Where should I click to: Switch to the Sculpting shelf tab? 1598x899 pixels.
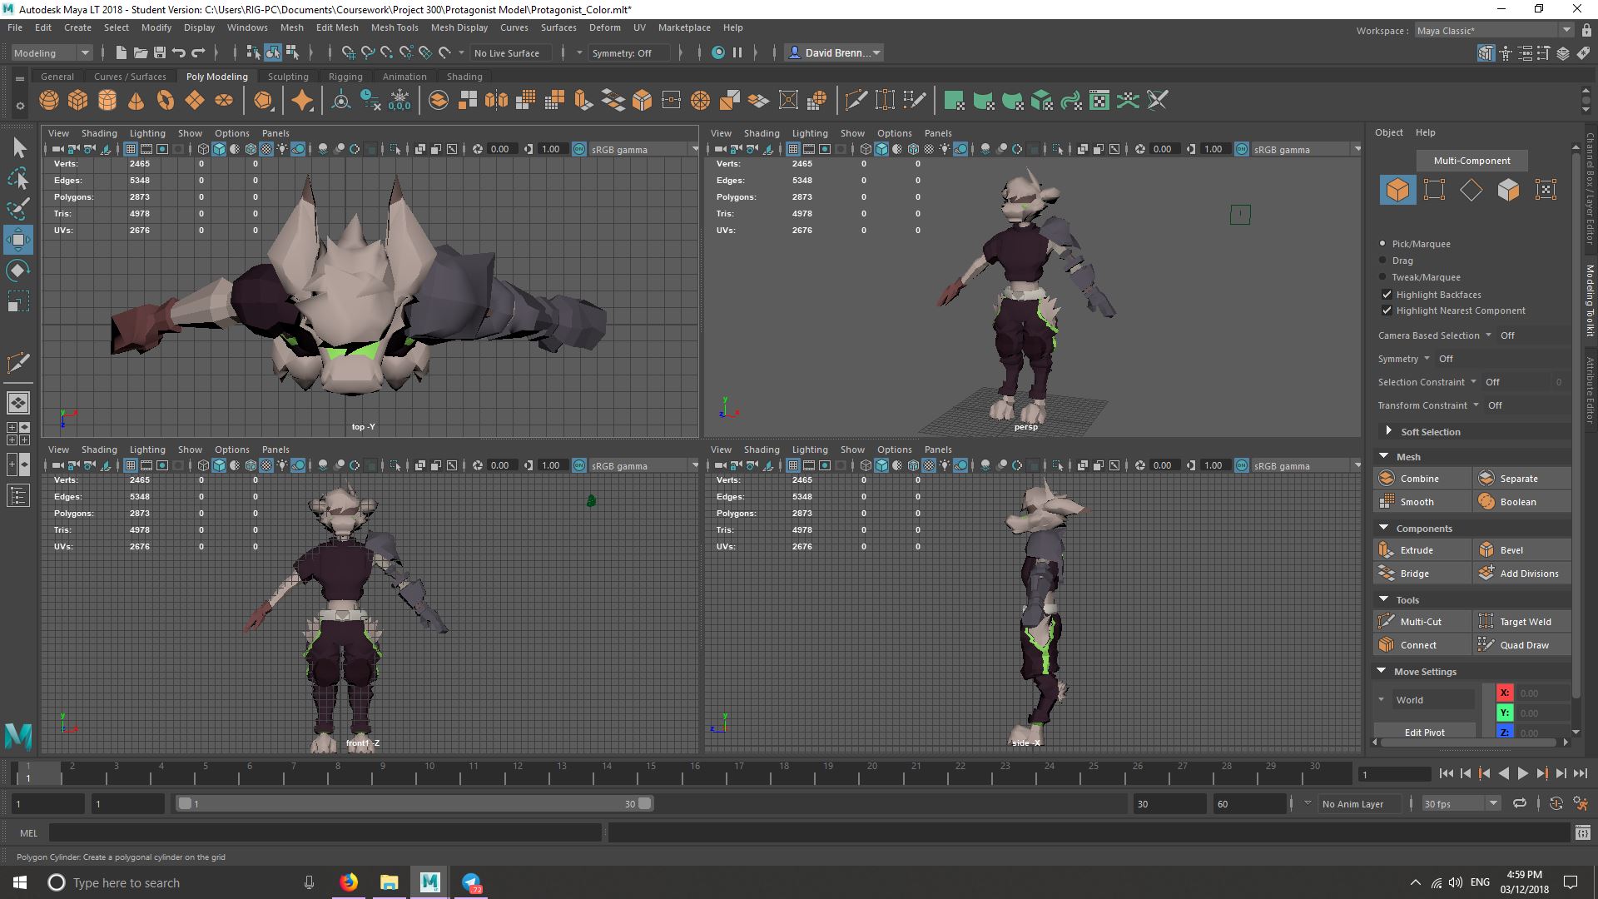(x=288, y=77)
